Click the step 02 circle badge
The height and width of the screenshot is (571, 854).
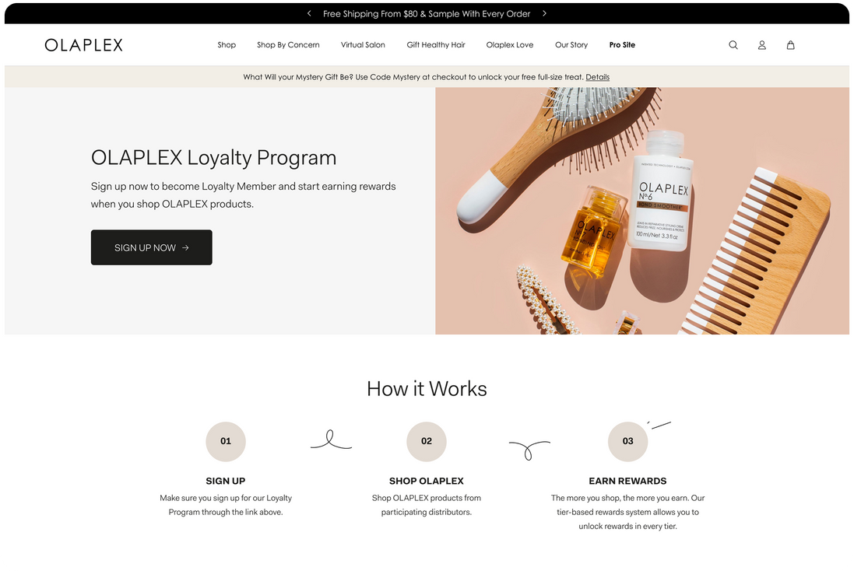[427, 441]
